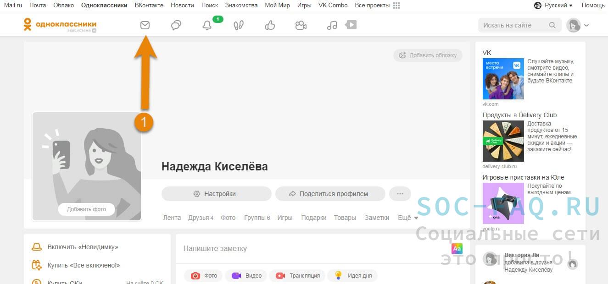Click the Настройки button
608x284 pixels.
216,194
